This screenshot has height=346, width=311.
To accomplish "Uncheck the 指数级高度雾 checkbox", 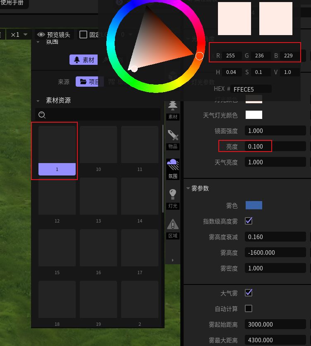I will 249,220.
